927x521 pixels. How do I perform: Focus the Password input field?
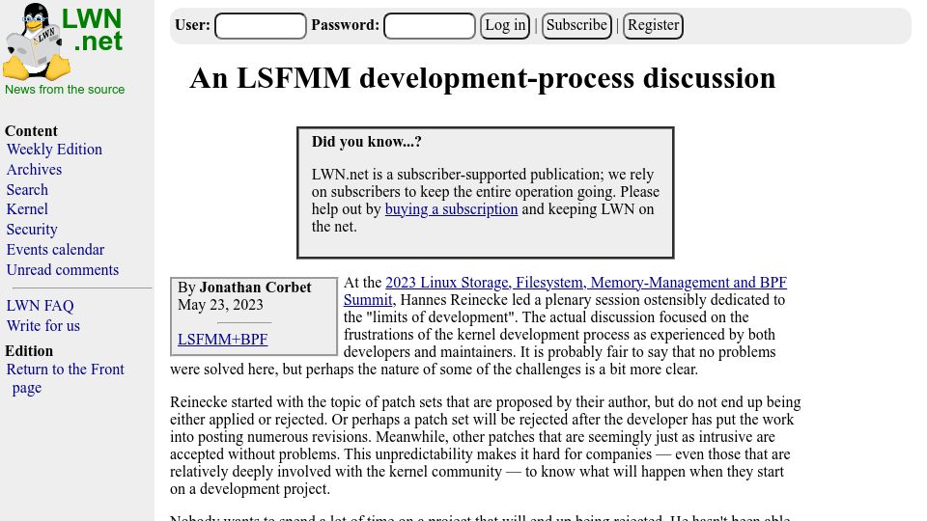(430, 26)
